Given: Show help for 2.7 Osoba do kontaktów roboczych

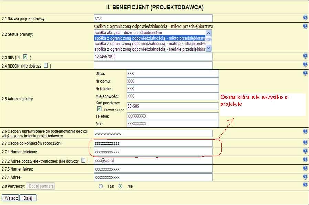Looking at the screenshot, I should tap(305, 142).
